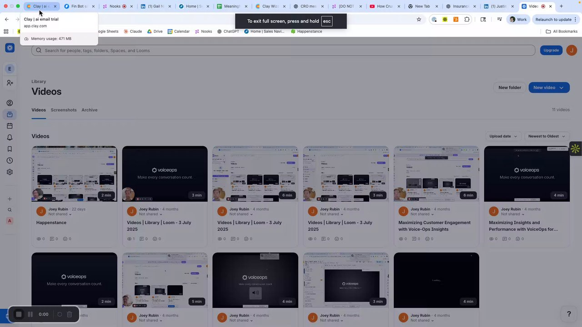Image resolution: width=582 pixels, height=327 pixels.
Task: Open the Maximizing Customer Engagement video thumbnail
Action: (x=436, y=173)
